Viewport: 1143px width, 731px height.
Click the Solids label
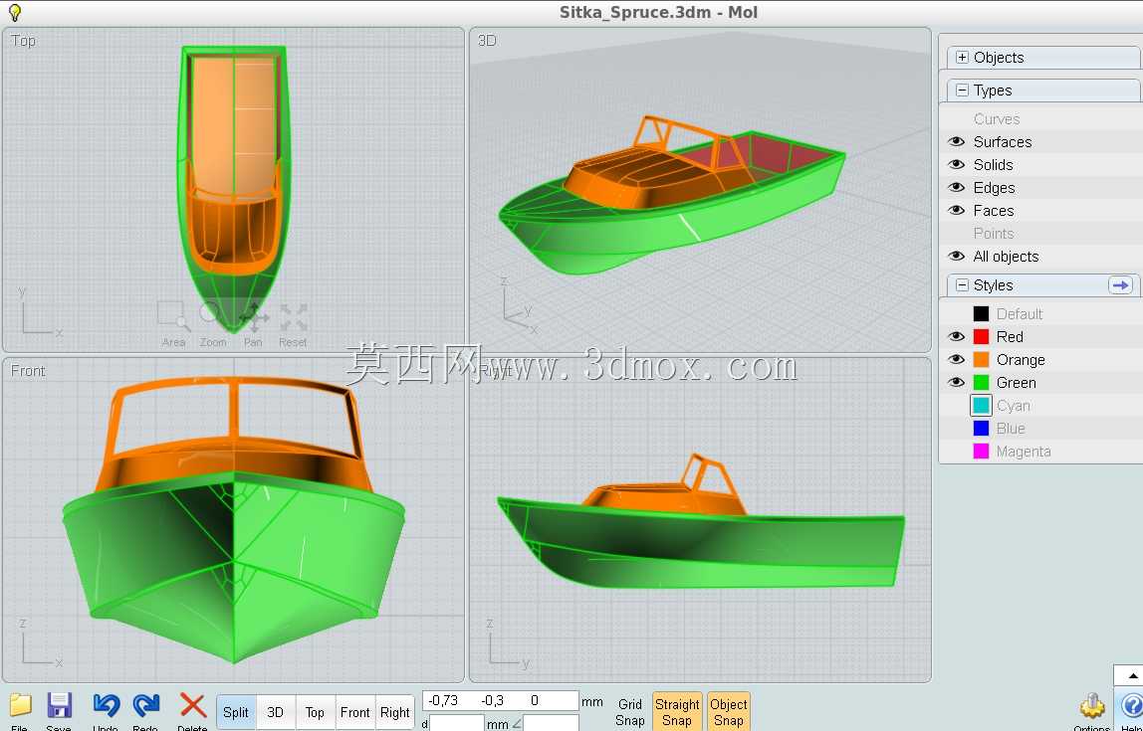993,164
